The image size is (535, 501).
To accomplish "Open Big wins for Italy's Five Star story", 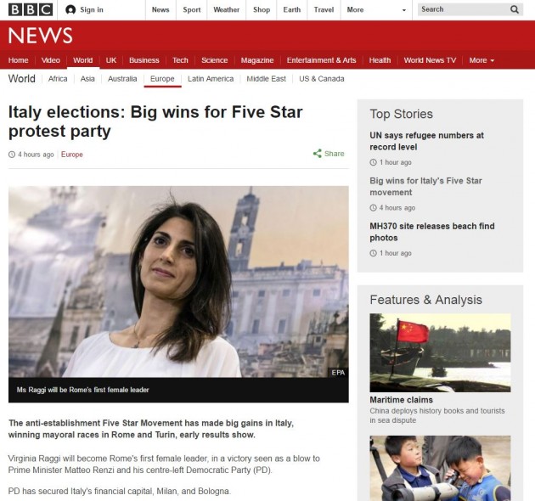I will (425, 186).
